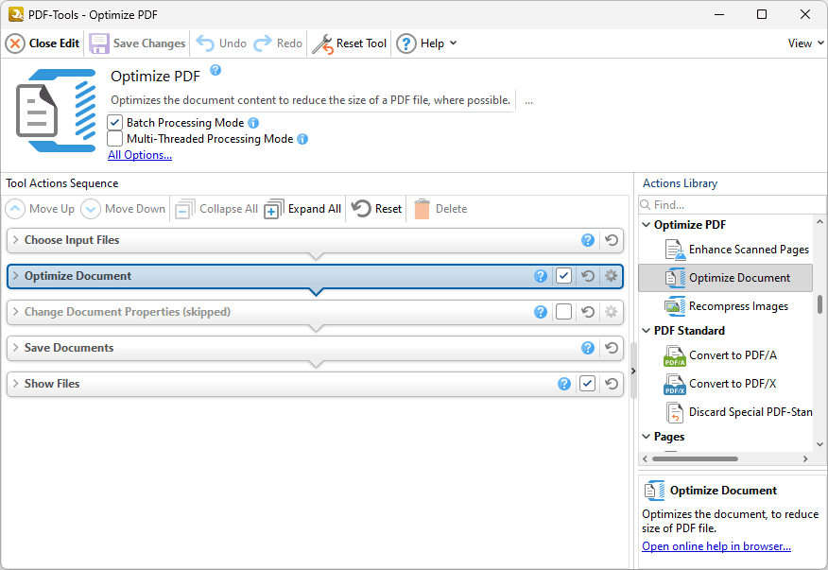Click the info icon next to Multi-Threaded Processing Mode
Screen dimensions: 828x570
click(302, 139)
